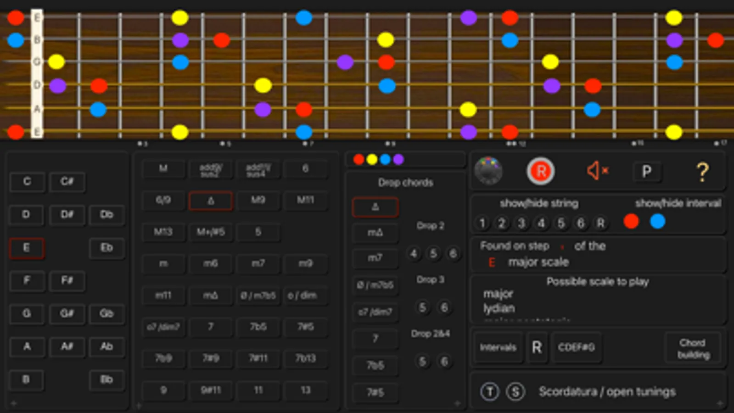Toggle string 3 in show/hide string
This screenshot has width=734, height=413.
pos(521,223)
